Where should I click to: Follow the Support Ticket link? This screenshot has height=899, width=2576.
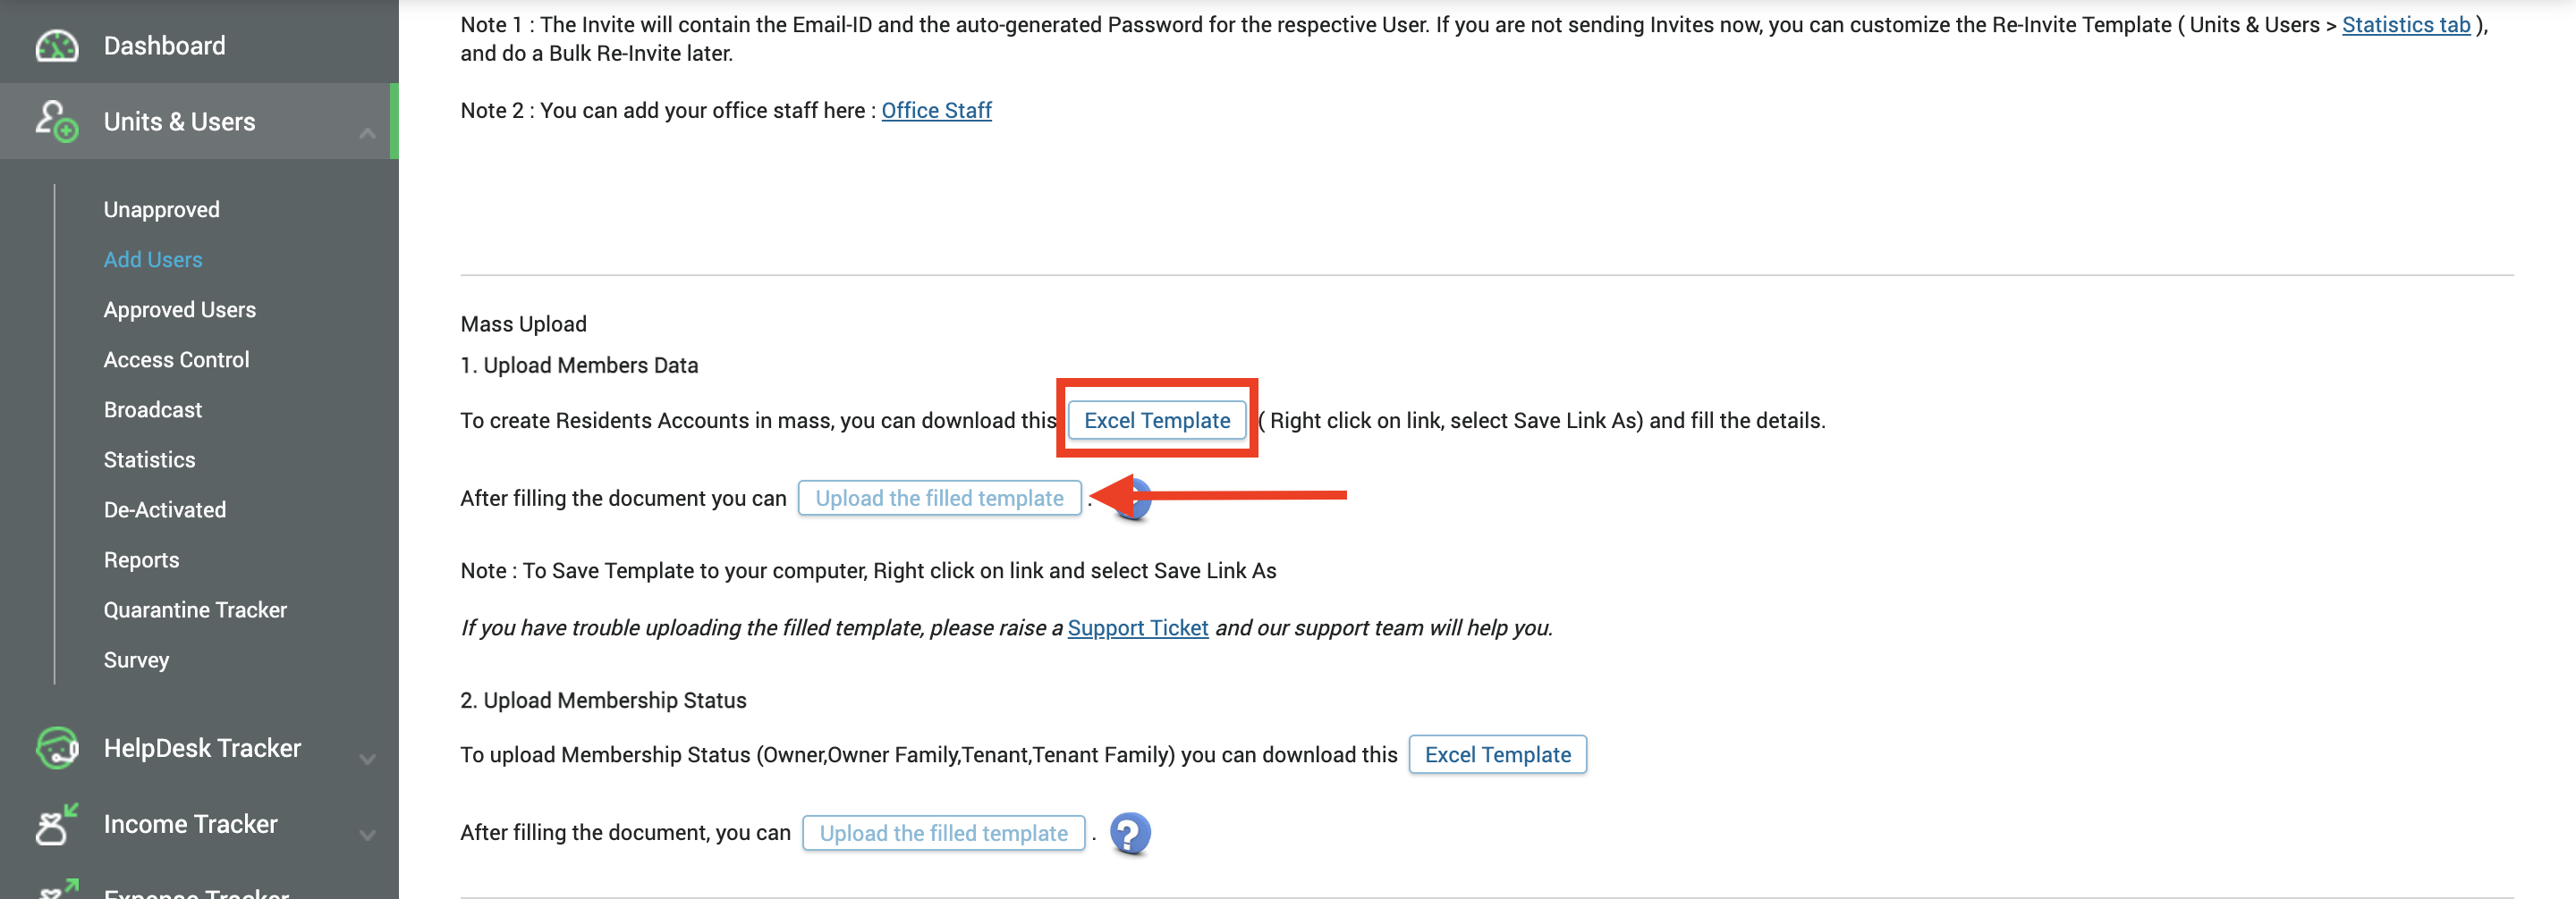coord(1138,627)
